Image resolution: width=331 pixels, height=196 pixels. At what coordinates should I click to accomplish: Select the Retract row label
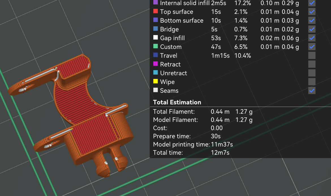click(x=170, y=64)
